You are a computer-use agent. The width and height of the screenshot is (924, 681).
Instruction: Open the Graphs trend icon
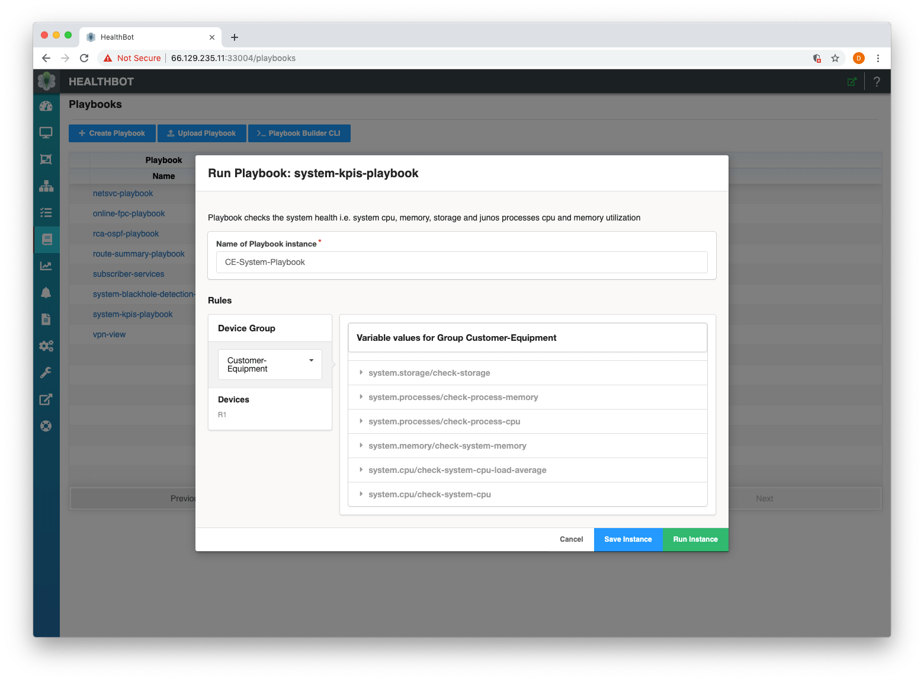[46, 266]
